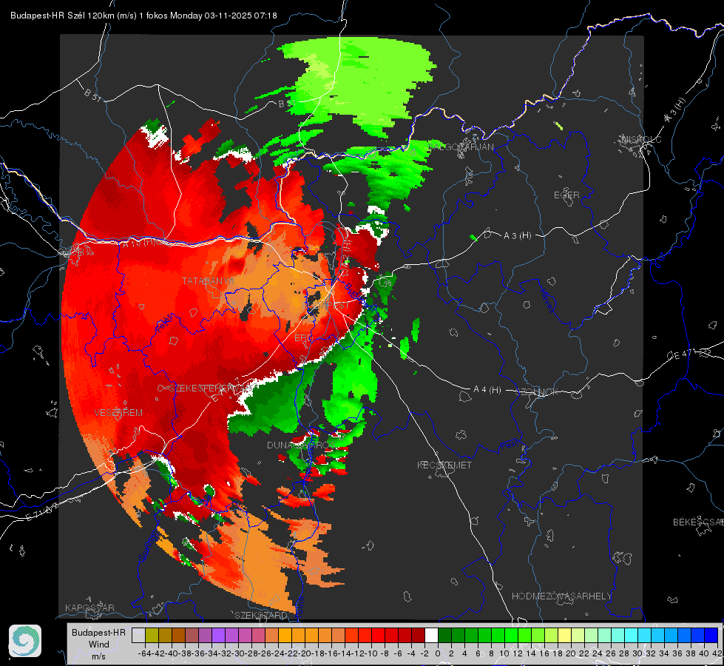Click the 'Fejer' county label
Image resolution: width=724 pixels, height=666 pixels.
pos(164,323)
